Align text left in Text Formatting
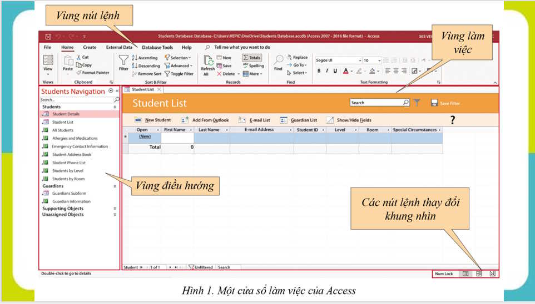This screenshot has height=304, width=535. [x=388, y=71]
